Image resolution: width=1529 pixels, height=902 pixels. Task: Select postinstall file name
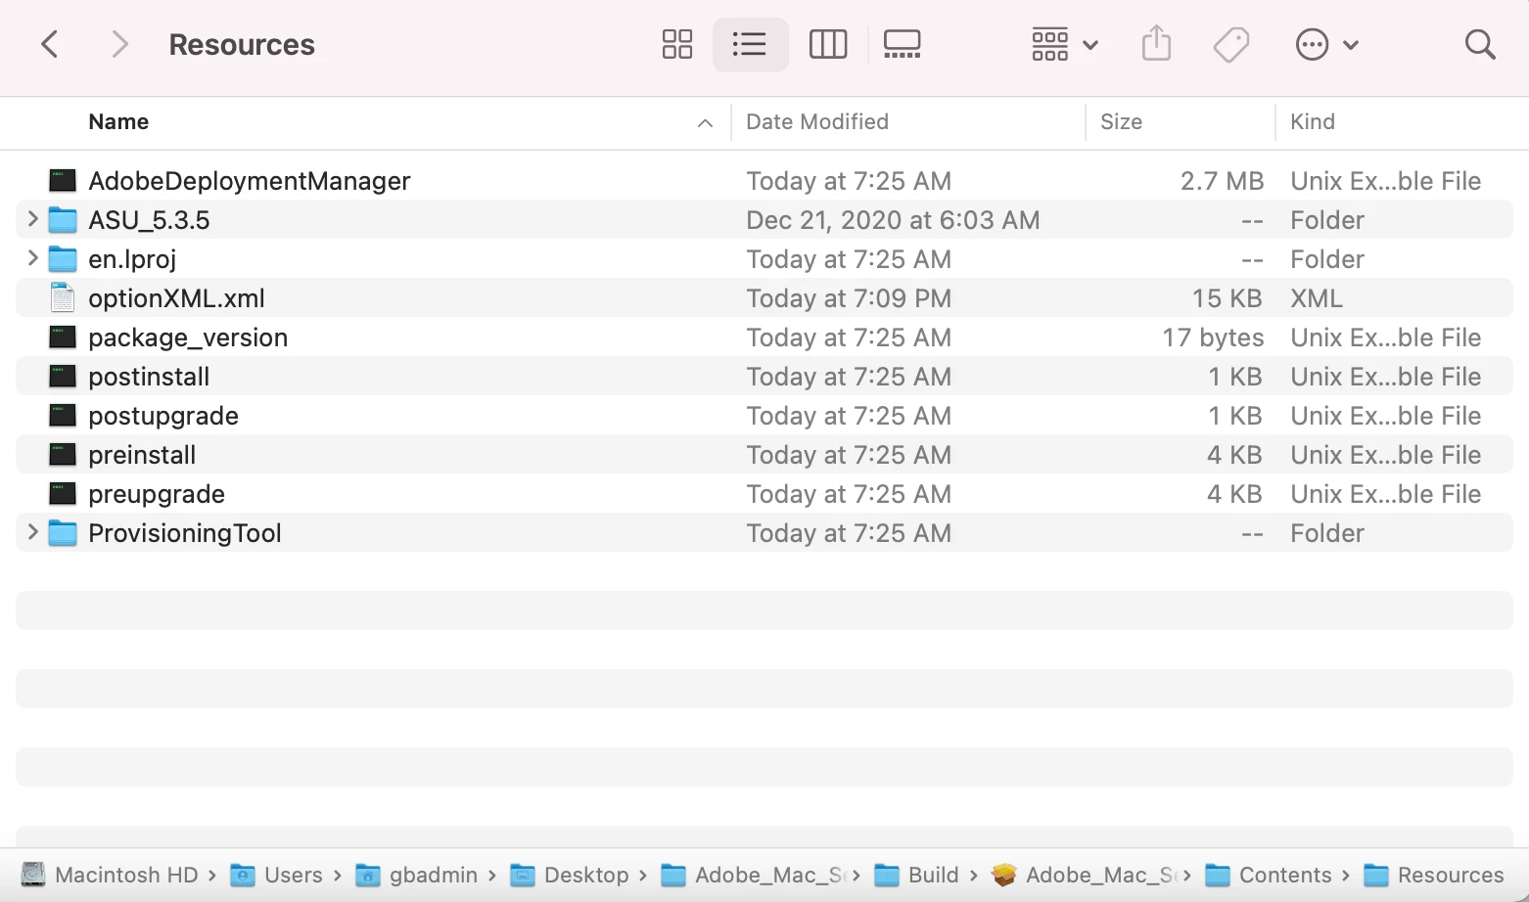pos(149,377)
